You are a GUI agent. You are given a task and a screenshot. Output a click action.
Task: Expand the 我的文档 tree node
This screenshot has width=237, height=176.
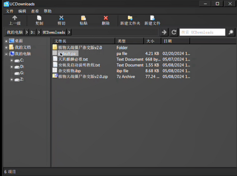pyautogui.click(x=6, y=47)
